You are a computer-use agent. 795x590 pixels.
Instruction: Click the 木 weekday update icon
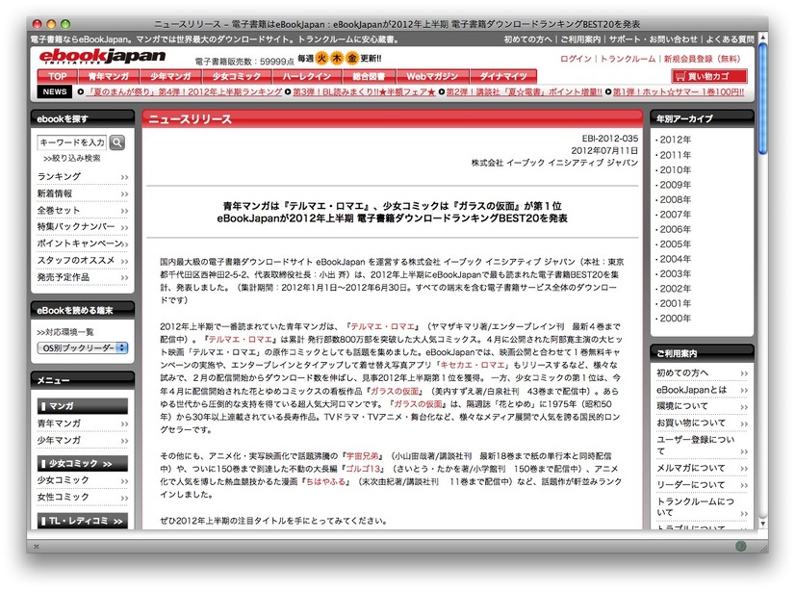[337, 59]
